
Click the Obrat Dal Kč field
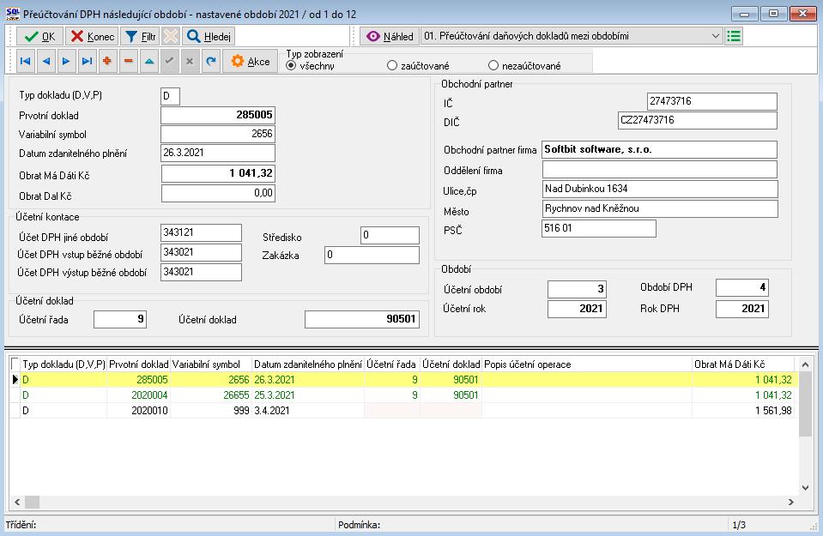[218, 194]
